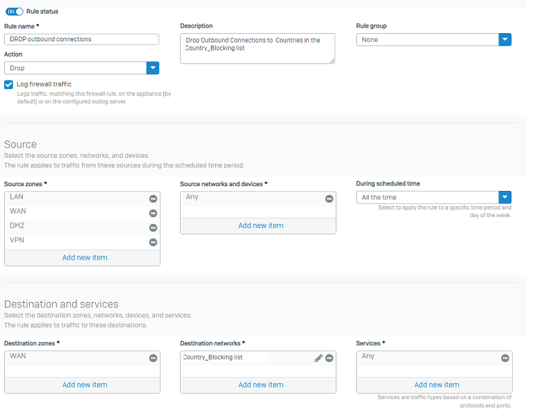Remove Any from source networks and devices
This screenshot has height=417, width=548.
[329, 199]
